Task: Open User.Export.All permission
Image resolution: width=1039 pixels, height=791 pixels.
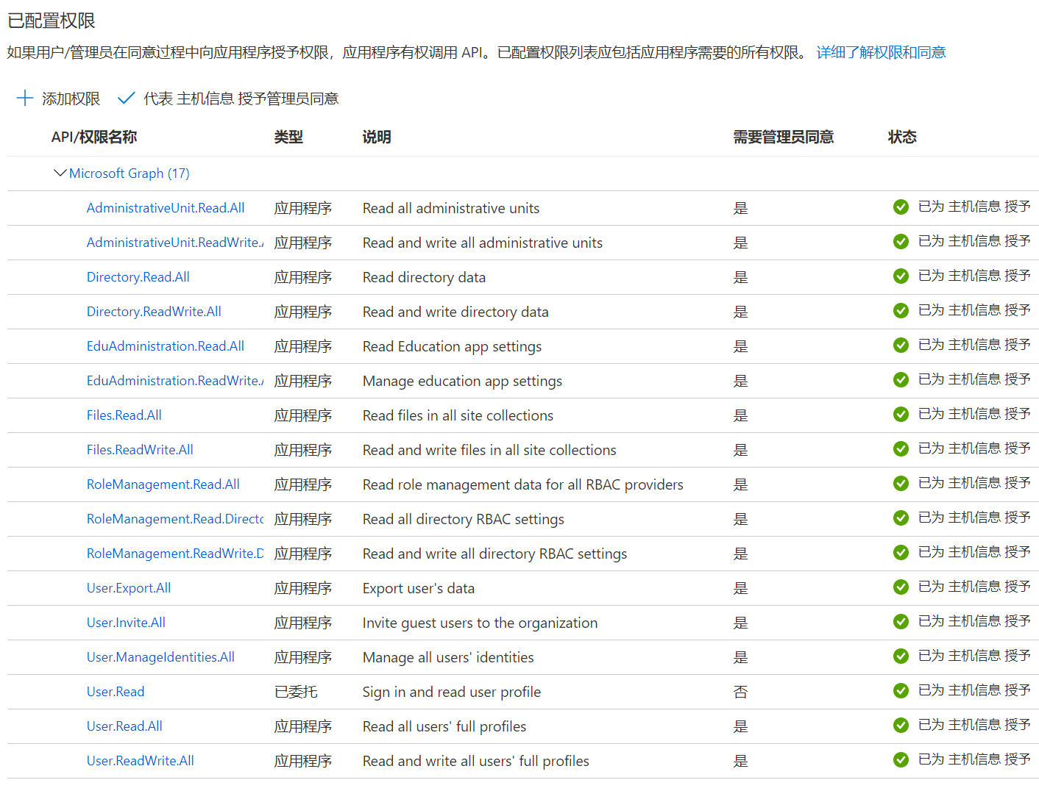Action: (x=129, y=588)
